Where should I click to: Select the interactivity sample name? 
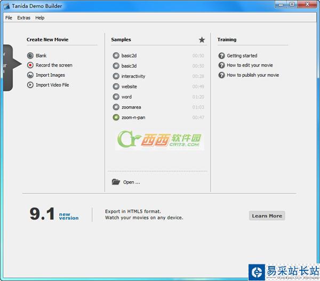pos(133,76)
